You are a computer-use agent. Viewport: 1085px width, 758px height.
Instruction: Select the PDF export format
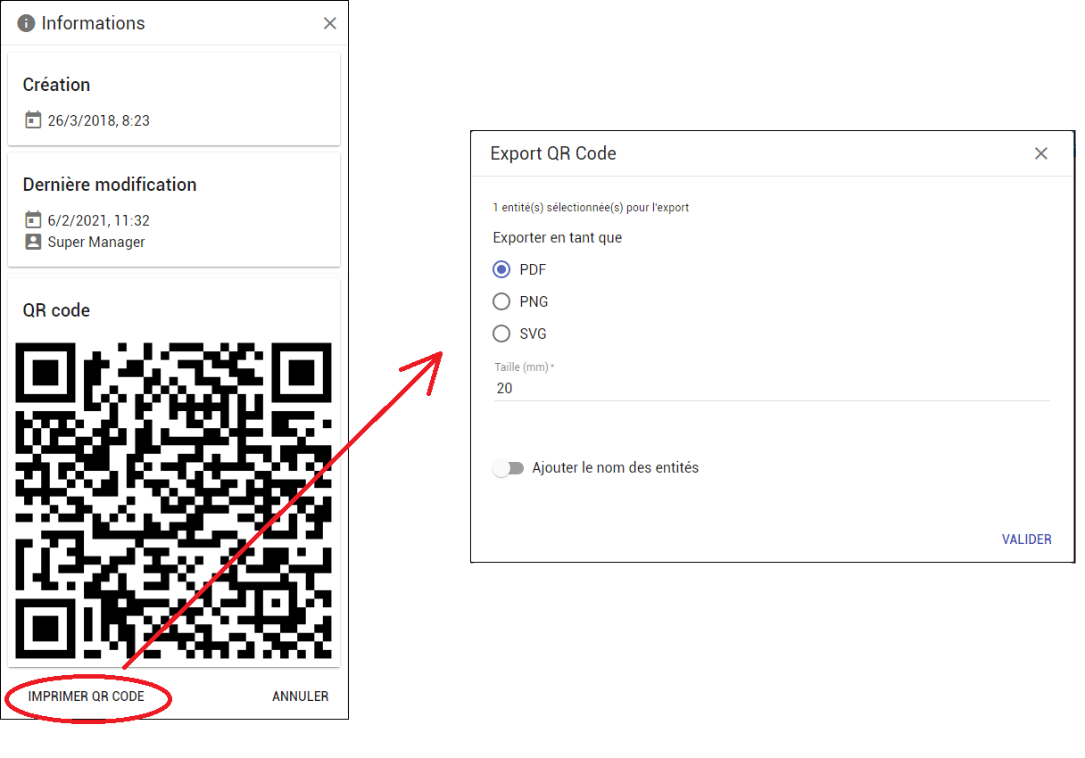501,269
